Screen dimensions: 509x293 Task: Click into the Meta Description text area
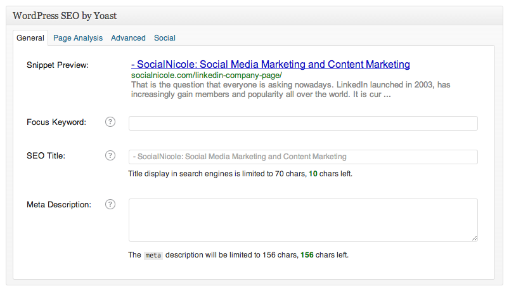[303, 219]
